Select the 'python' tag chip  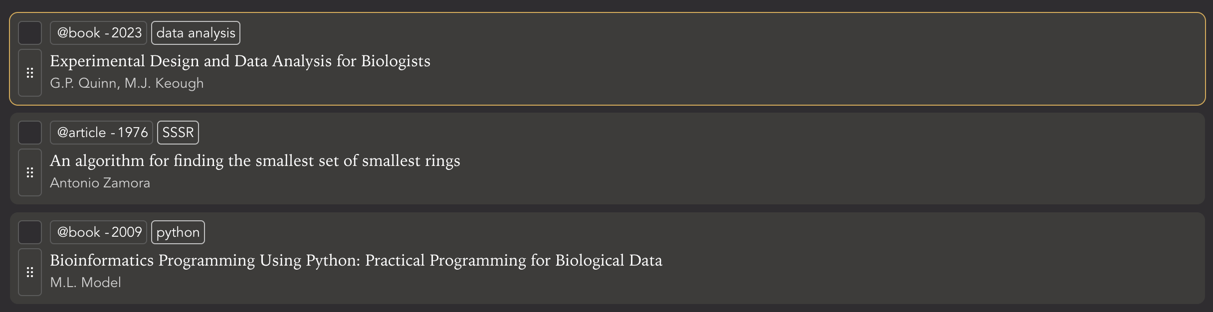(178, 232)
